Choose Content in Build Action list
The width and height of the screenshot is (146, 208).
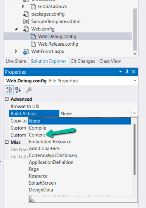coord(80,135)
